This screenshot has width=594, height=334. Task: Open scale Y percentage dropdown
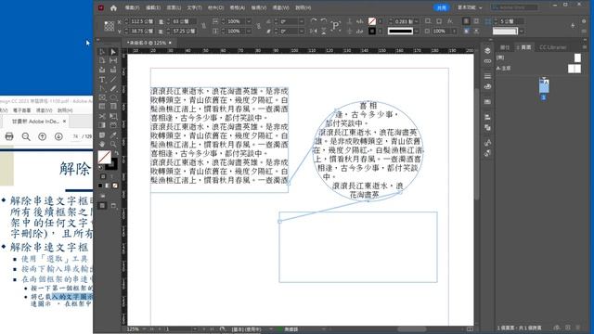click(249, 31)
